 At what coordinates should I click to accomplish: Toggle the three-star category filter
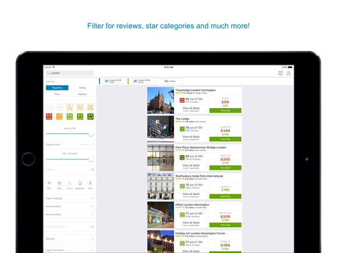[70, 107]
